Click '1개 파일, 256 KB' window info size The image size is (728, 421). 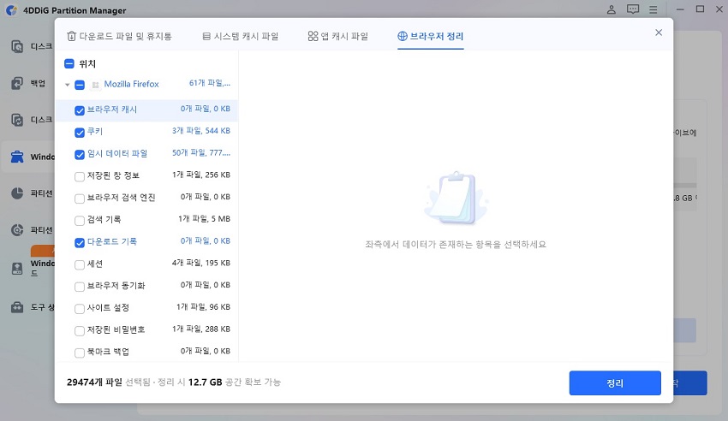(x=201, y=175)
